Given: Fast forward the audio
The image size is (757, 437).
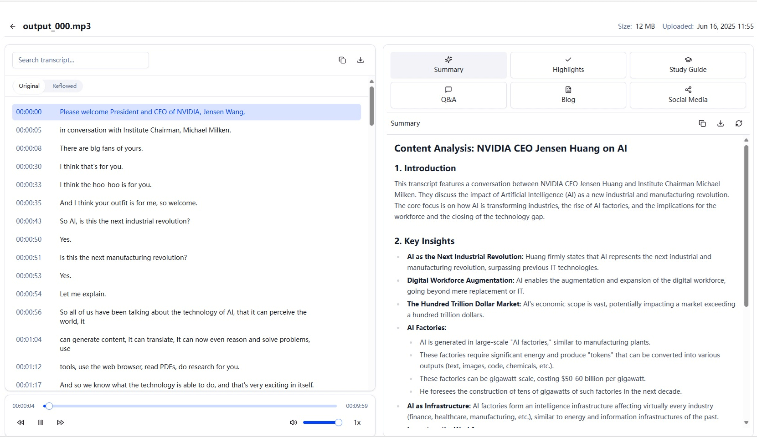Looking at the screenshot, I should (61, 422).
